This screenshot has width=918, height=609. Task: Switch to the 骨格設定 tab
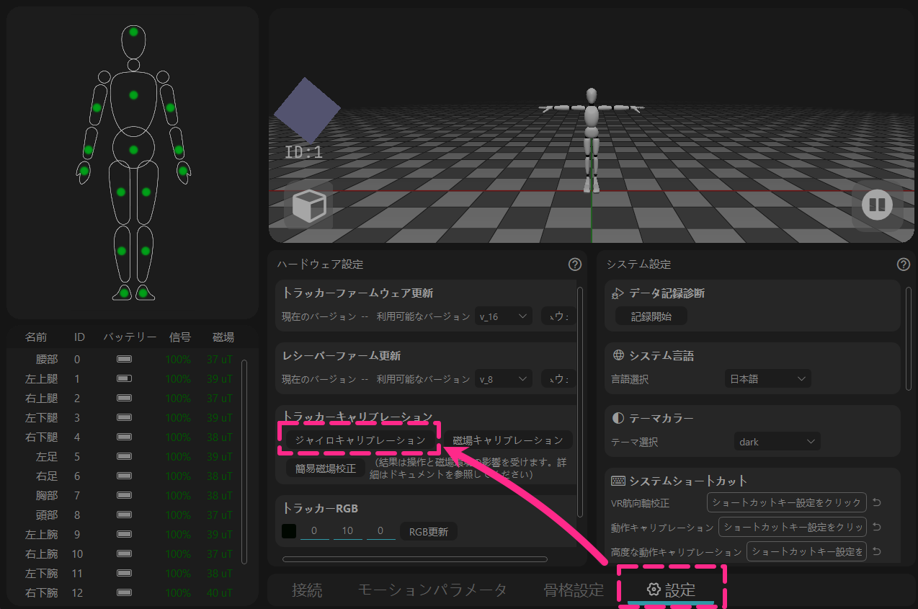click(x=574, y=590)
